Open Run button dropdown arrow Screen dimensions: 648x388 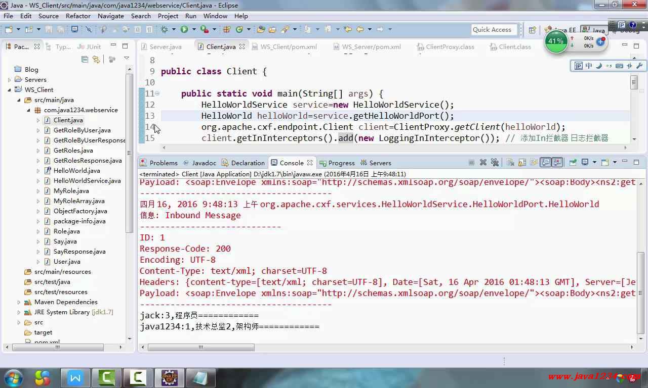pos(194,29)
